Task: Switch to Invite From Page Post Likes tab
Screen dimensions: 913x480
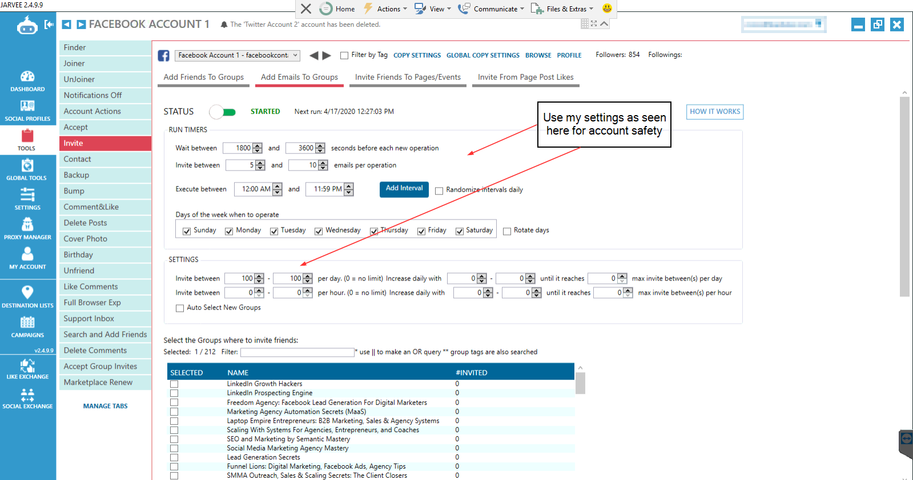Action: [526, 78]
